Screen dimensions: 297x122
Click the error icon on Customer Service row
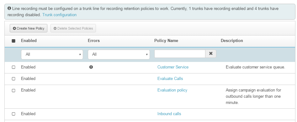(x=91, y=67)
